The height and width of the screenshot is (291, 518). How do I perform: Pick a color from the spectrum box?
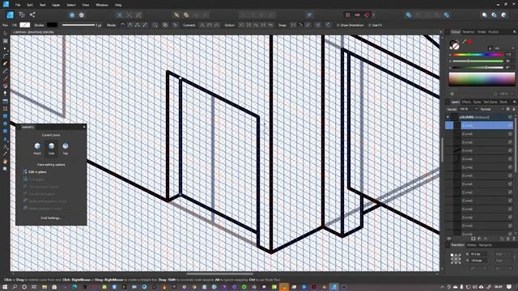[482, 79]
